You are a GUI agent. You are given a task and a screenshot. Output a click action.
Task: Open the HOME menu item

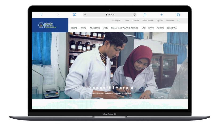click(x=74, y=28)
